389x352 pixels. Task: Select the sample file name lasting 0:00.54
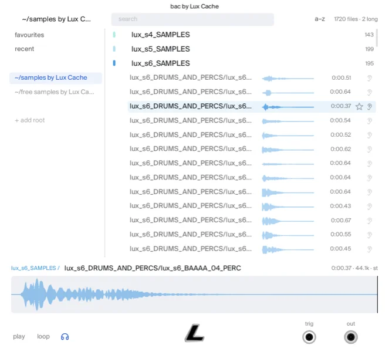pyautogui.click(x=191, y=120)
